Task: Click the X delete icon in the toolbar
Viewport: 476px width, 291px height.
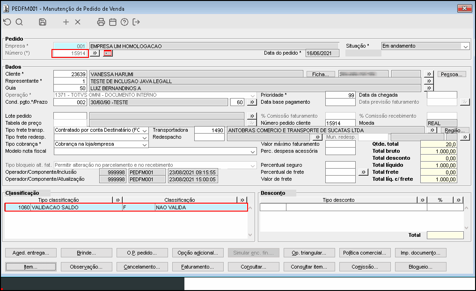Action: tap(78, 22)
